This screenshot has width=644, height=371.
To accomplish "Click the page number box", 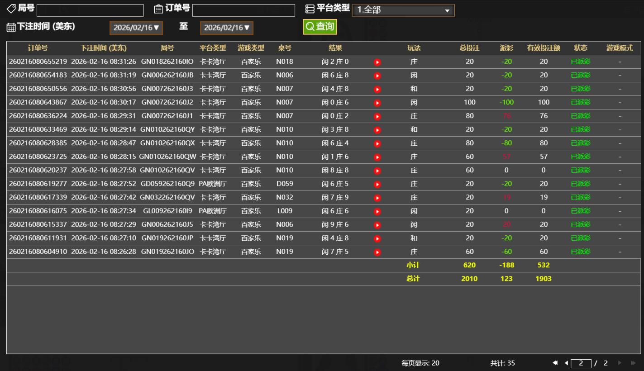I will (582, 363).
